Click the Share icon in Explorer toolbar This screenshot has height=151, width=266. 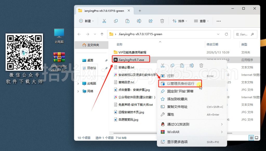tap(151, 21)
